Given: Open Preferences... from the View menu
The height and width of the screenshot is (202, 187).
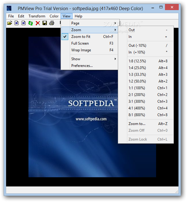Looking at the screenshot, I should (x=89, y=66).
